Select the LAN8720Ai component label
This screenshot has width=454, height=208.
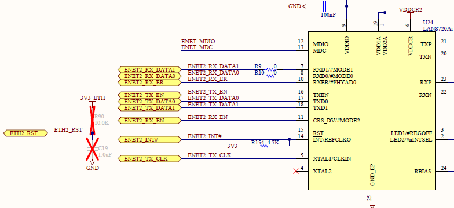(438, 29)
